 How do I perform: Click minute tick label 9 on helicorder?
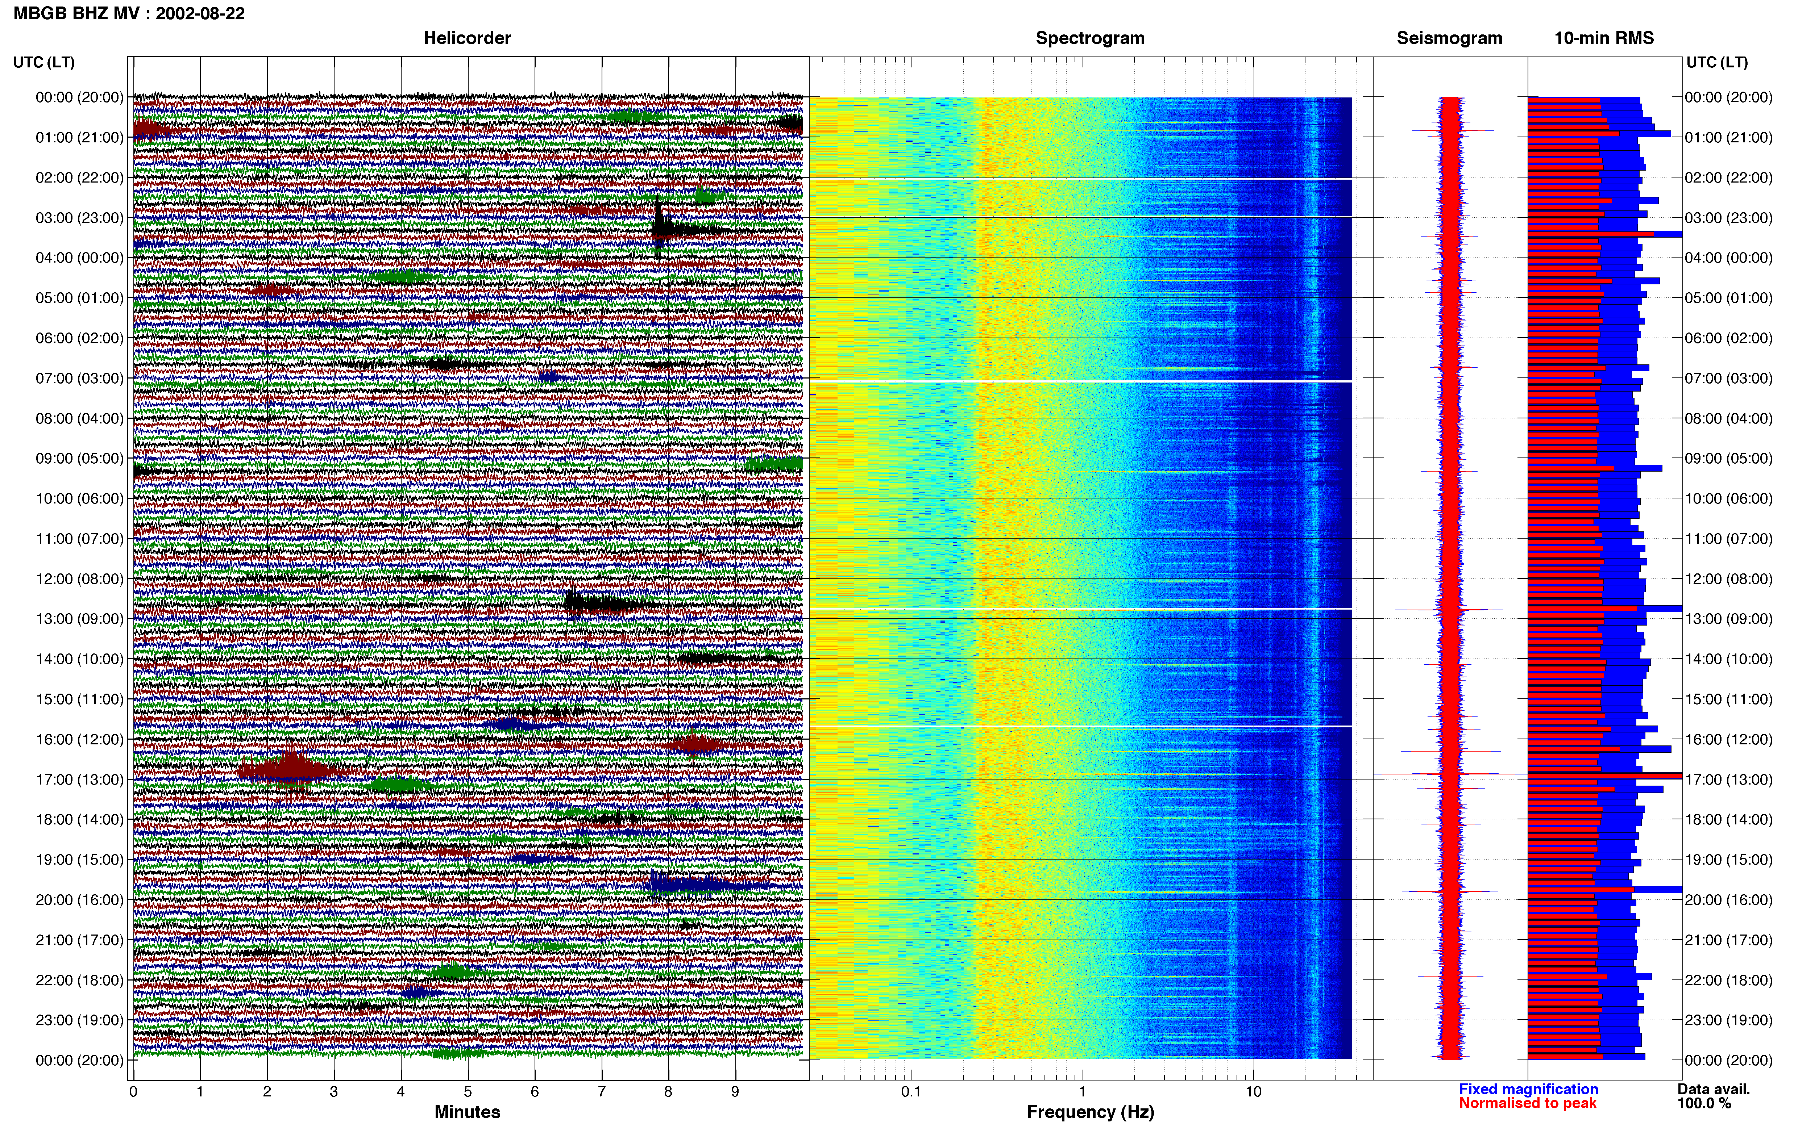(735, 1091)
